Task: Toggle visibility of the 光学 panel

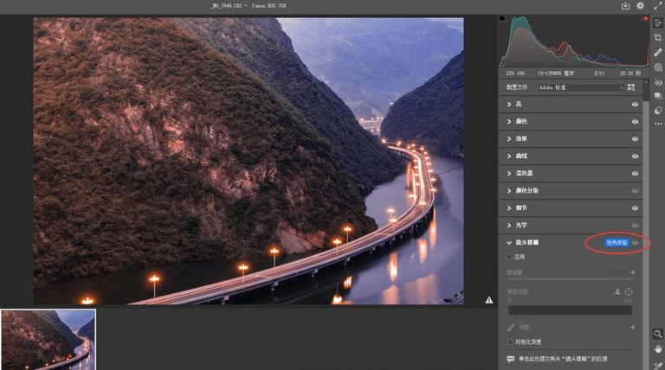Action: click(635, 226)
